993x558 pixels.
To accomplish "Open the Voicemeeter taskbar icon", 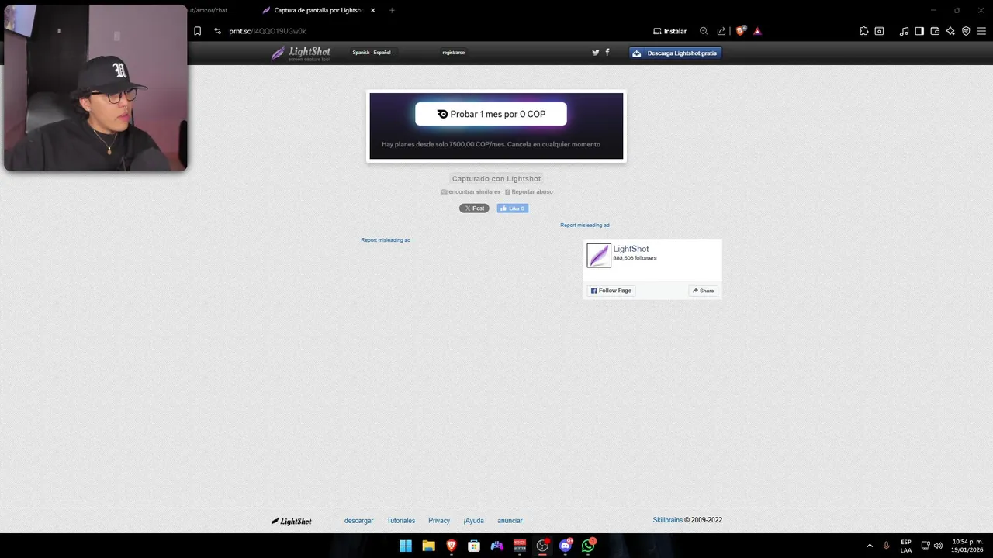I will tap(520, 546).
